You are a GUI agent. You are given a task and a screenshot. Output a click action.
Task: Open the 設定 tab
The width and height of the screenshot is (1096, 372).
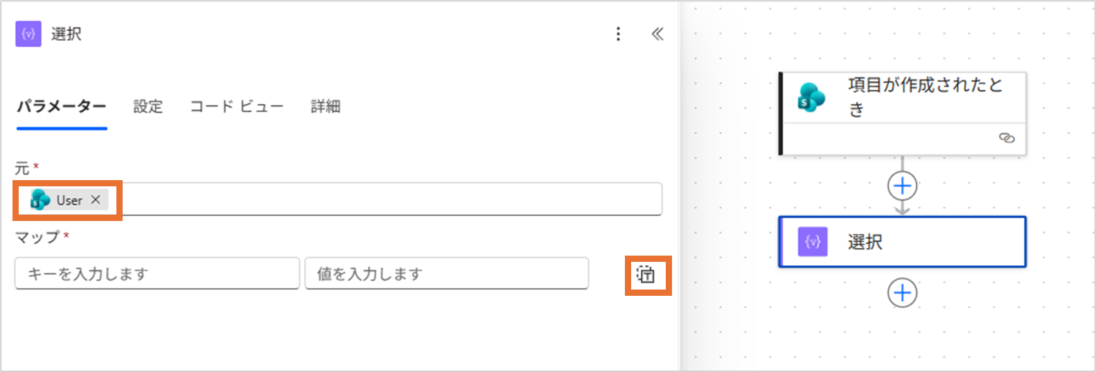click(x=148, y=107)
